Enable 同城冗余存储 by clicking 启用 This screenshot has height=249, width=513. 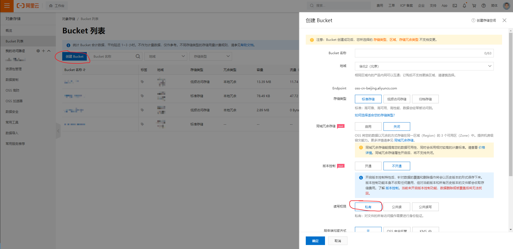[x=368, y=126]
